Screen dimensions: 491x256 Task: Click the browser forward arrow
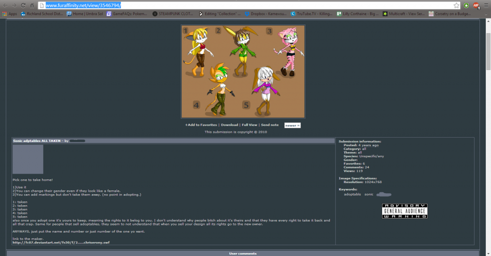(x=14, y=5)
